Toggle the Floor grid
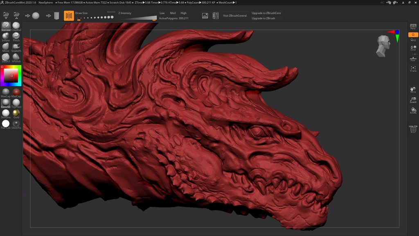419x236 pixels. click(413, 59)
